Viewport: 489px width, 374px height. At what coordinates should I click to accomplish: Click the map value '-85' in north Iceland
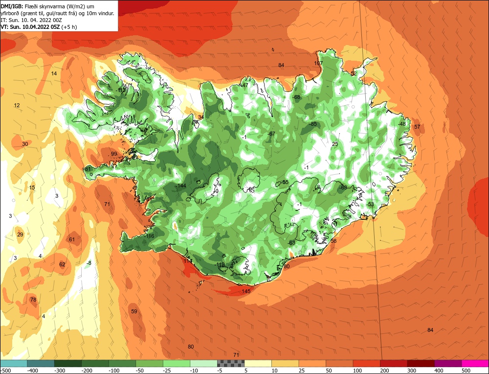pyautogui.click(x=313, y=124)
